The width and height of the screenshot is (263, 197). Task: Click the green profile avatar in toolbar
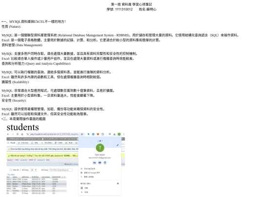119,134
